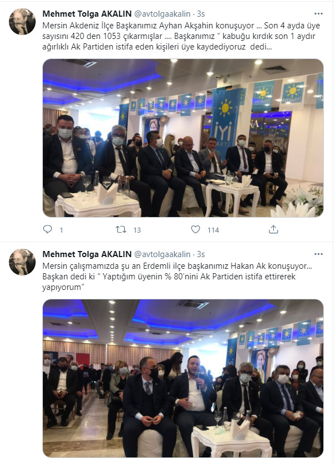Share the first tweet via share icon
The width and height of the screenshot is (335, 463).
coord(273,229)
